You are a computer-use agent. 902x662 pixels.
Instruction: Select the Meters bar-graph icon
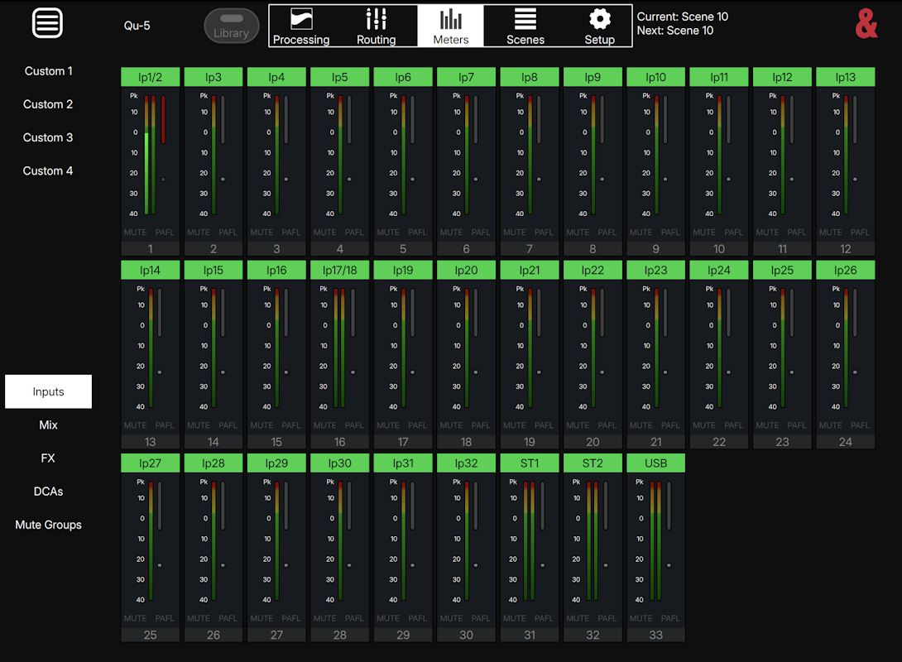pos(450,18)
